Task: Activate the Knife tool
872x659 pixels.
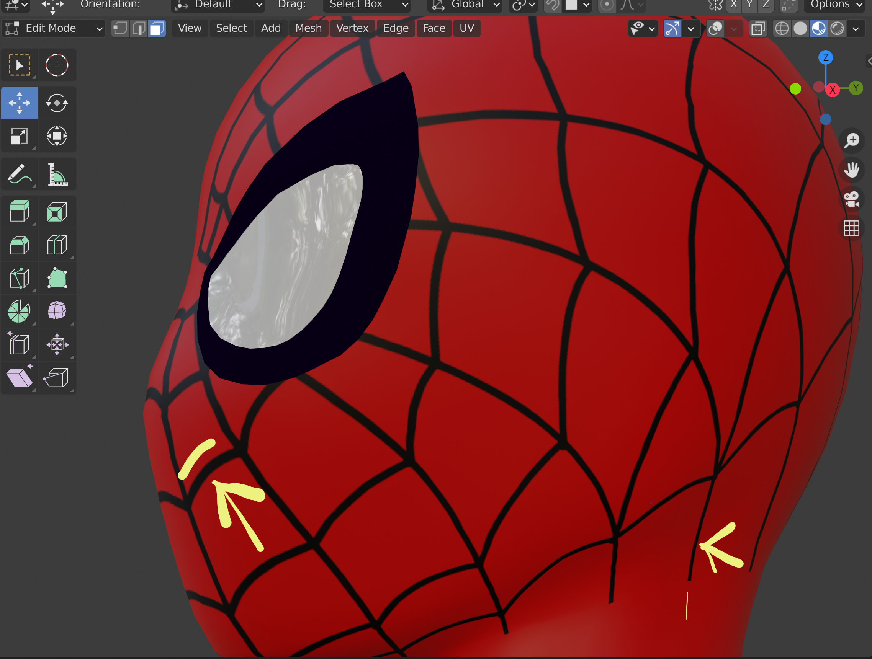Action: pyautogui.click(x=19, y=278)
